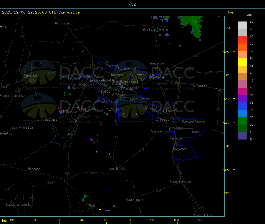Screen dimensions: 265x224
Task: Click the 'Guadales' map label
Action: [x=157, y=63]
